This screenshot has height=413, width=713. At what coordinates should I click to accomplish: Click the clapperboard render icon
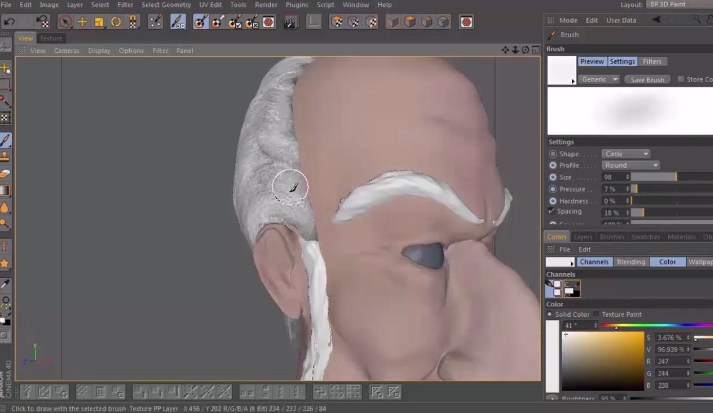[x=291, y=22]
